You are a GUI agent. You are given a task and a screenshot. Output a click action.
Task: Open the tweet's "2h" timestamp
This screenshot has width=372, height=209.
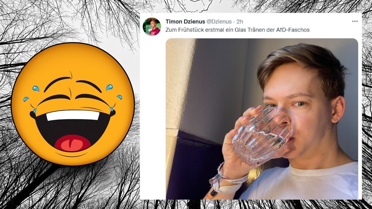click(240, 21)
